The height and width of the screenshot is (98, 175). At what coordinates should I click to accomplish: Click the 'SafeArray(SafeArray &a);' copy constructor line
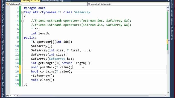52,59
